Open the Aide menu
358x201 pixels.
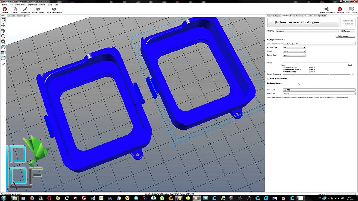click(56, 5)
